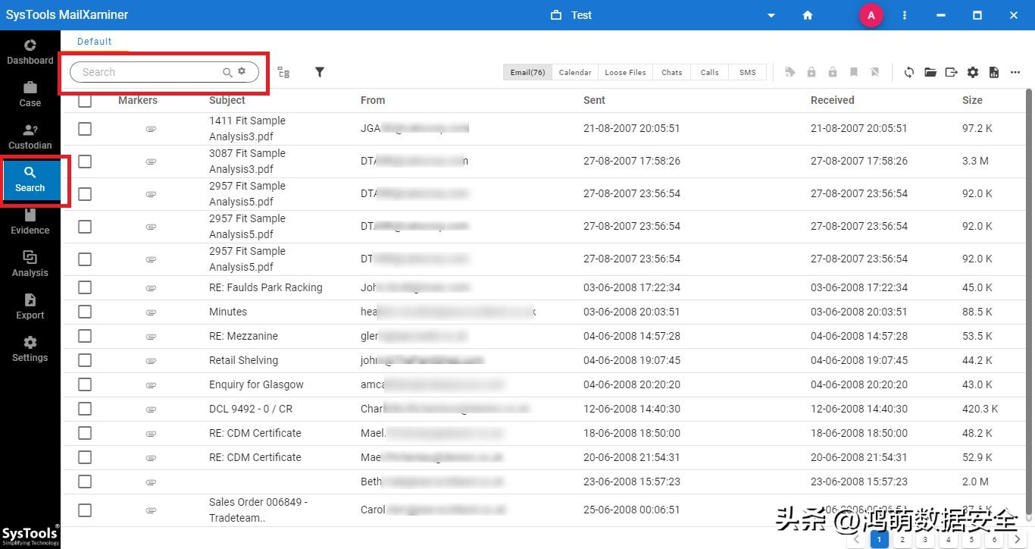Open the user avatar A
Screen dimensions: 1035x549
(871, 15)
